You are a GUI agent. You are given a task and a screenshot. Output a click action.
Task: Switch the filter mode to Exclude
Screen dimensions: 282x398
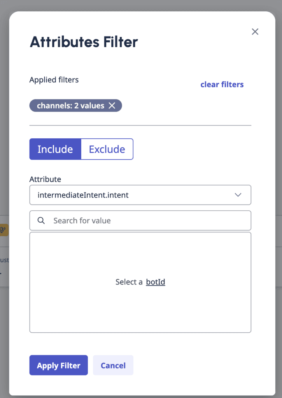pyautogui.click(x=107, y=149)
